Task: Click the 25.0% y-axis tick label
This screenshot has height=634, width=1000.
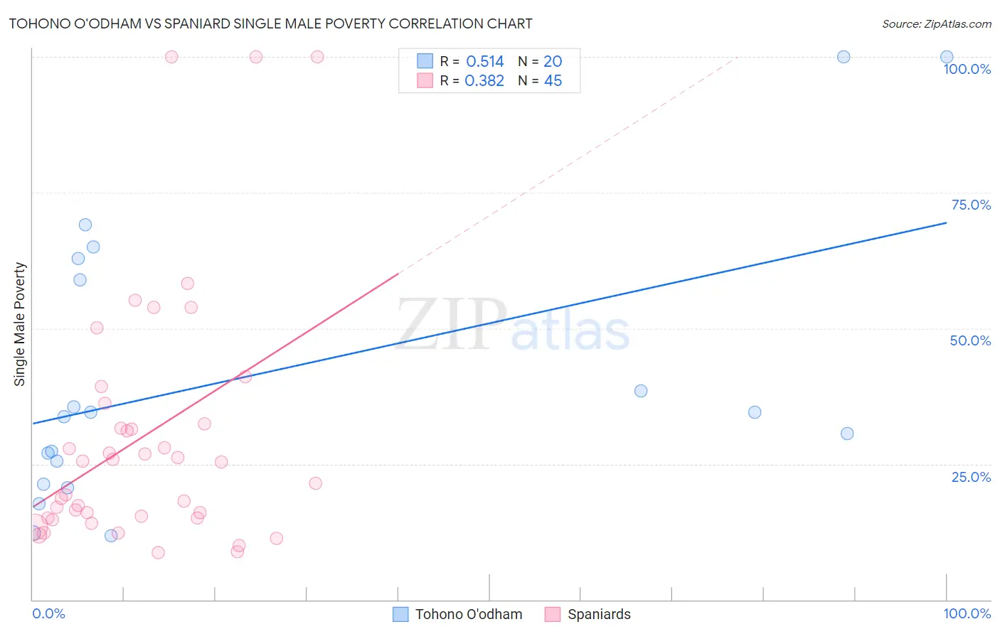Action: 971,477
